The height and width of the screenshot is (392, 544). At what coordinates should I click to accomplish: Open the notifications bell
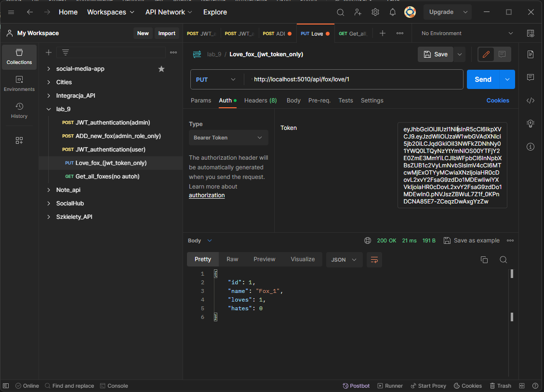click(x=392, y=12)
